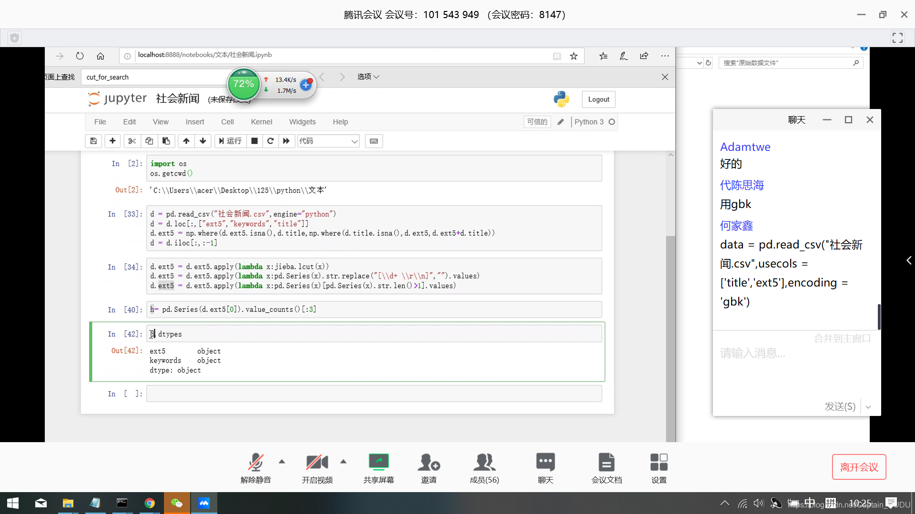Click 离开会议 leave meeting button
The height and width of the screenshot is (514, 915).
click(x=859, y=467)
